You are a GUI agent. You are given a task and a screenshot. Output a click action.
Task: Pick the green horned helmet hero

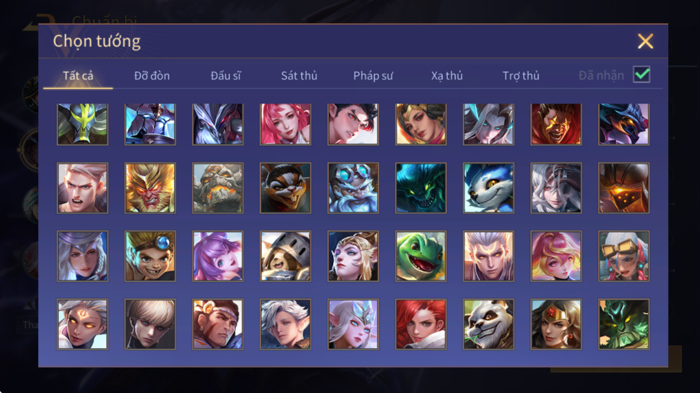tap(82, 124)
